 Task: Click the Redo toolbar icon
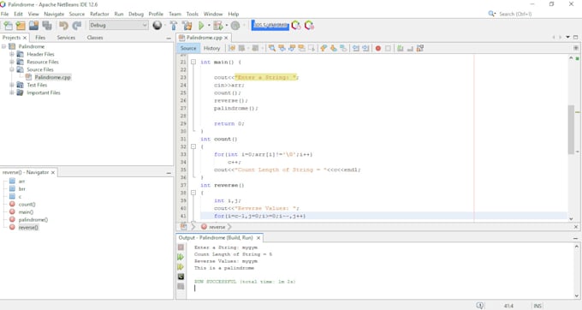pos(76,25)
